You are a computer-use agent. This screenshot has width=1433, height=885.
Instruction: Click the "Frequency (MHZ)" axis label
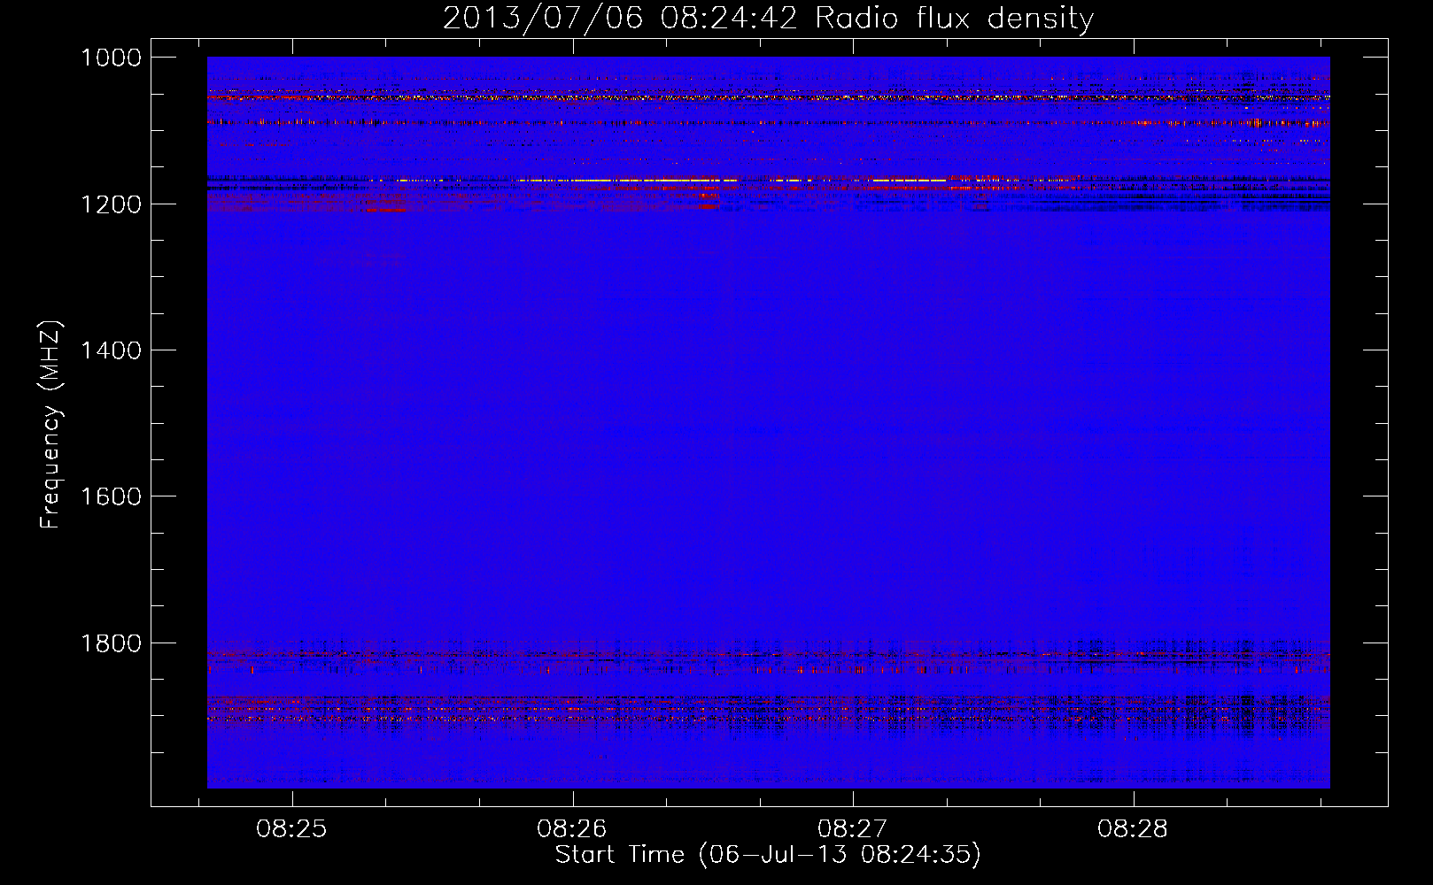pyautogui.click(x=50, y=425)
